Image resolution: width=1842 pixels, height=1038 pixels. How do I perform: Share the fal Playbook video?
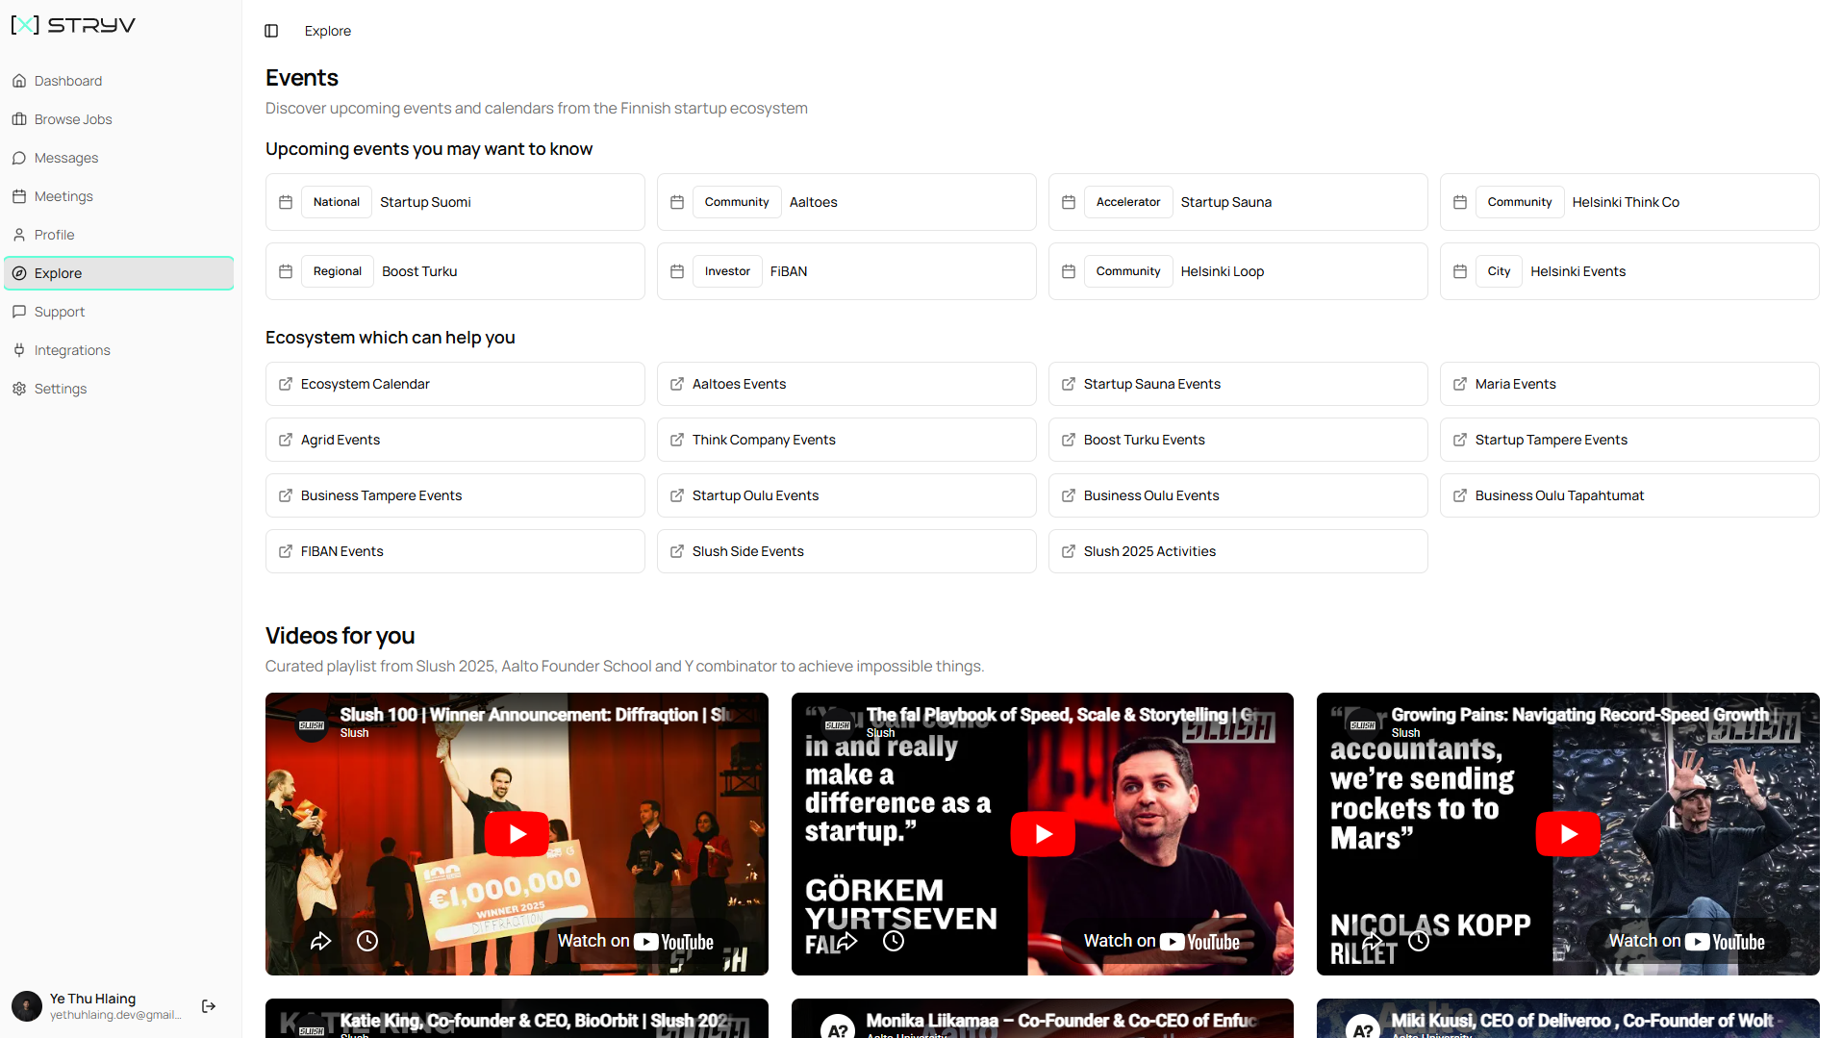(846, 941)
